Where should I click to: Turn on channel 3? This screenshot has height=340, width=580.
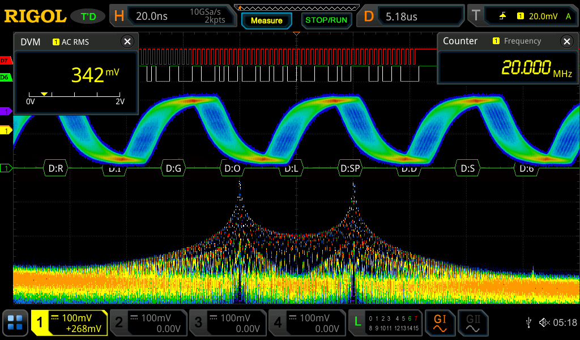(x=227, y=323)
